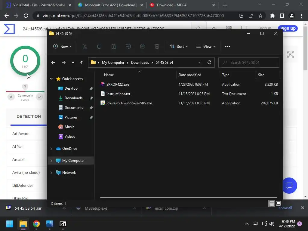This screenshot has height=231, width=308.
Task: Refresh the 54 45 53 54 folder
Action: [209, 63]
